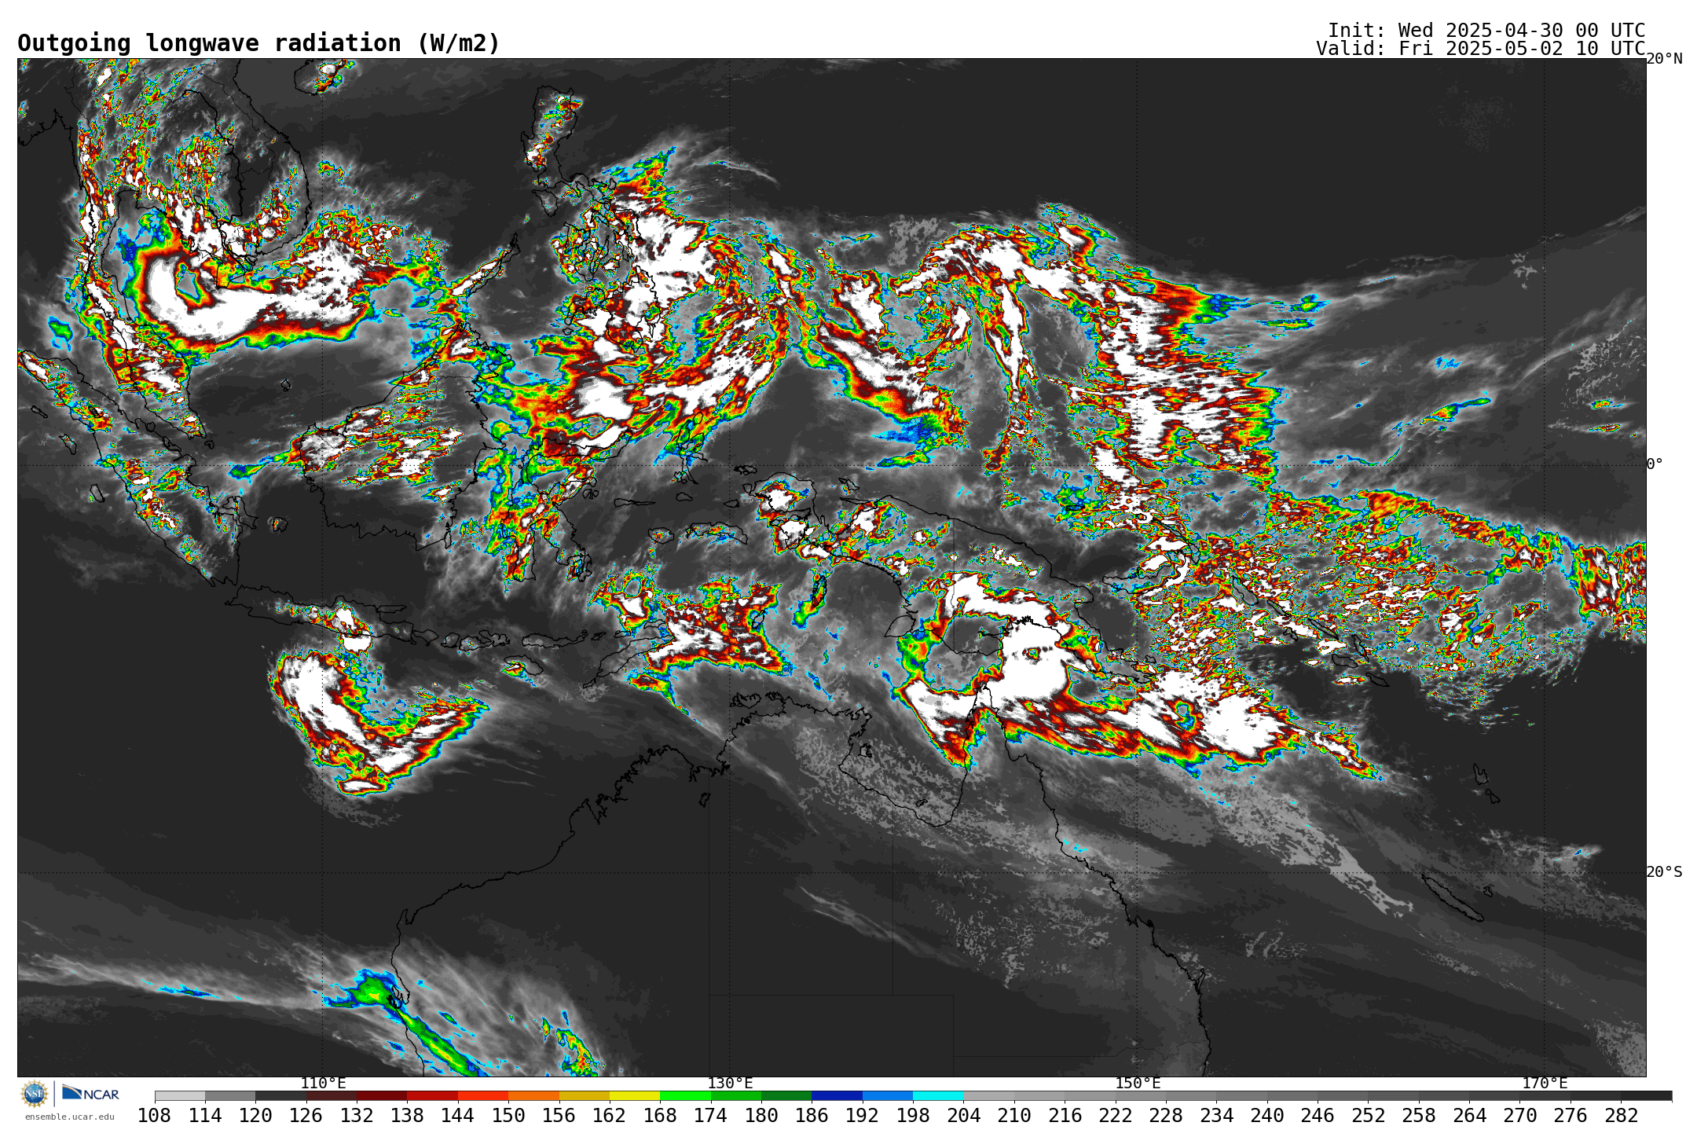Image resolution: width=1697 pixels, height=1126 pixels.
Task: Pick the orange 150–156 colorbar swatch
Action: (x=533, y=1096)
